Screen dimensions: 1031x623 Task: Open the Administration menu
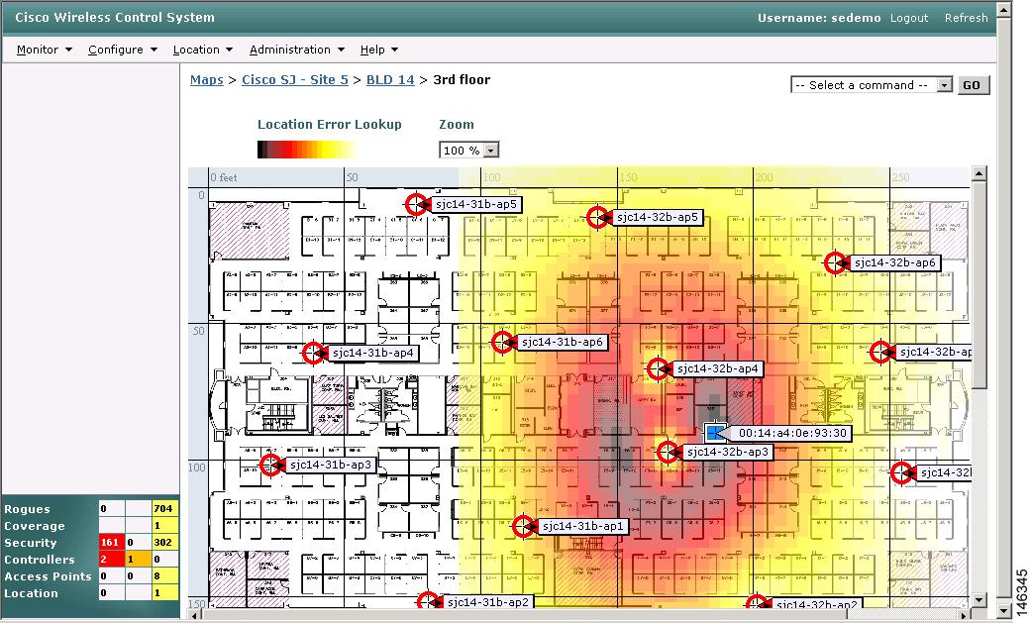pos(296,50)
